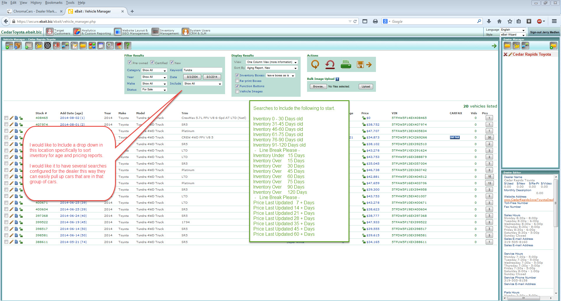Toggle the New filter checkbox
This screenshot has width=561, height=301.
172,62
